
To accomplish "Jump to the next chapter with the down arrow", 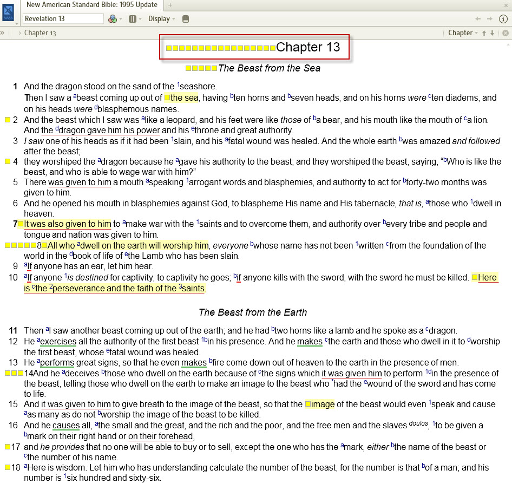I will point(493,32).
